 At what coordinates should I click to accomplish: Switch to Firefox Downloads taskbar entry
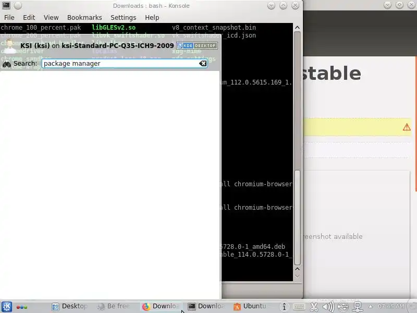coord(161,306)
